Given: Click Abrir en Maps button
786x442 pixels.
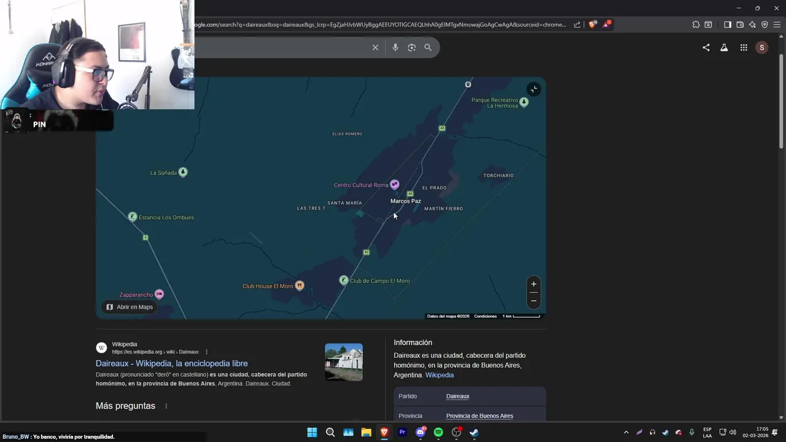Looking at the screenshot, I should (x=130, y=307).
